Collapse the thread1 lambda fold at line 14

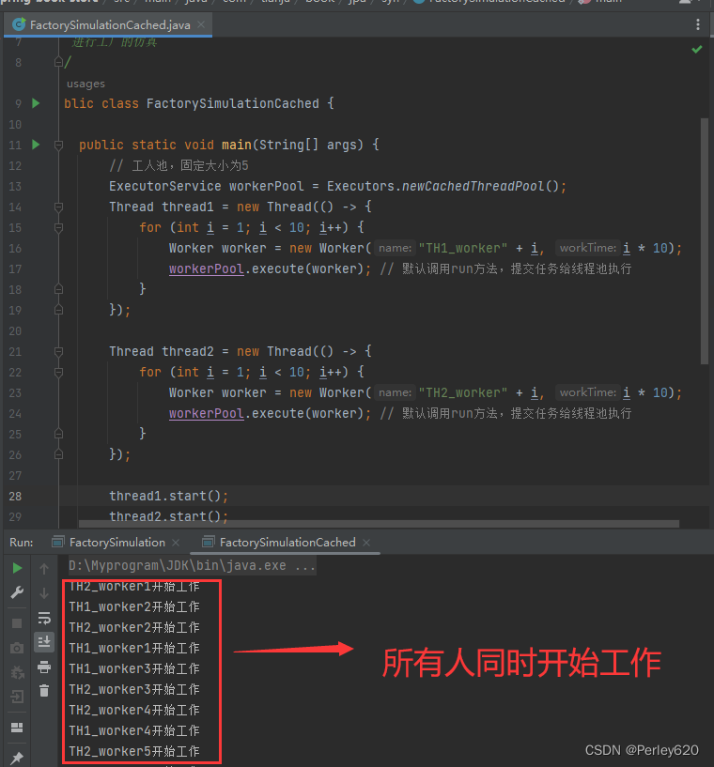pos(59,207)
